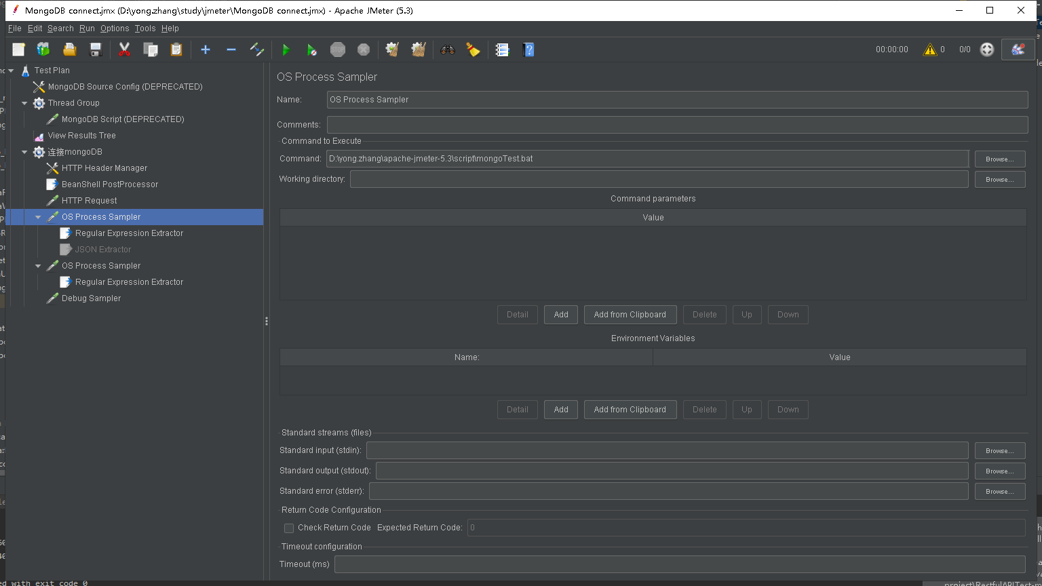Click the Copy icon in toolbar

click(151, 50)
